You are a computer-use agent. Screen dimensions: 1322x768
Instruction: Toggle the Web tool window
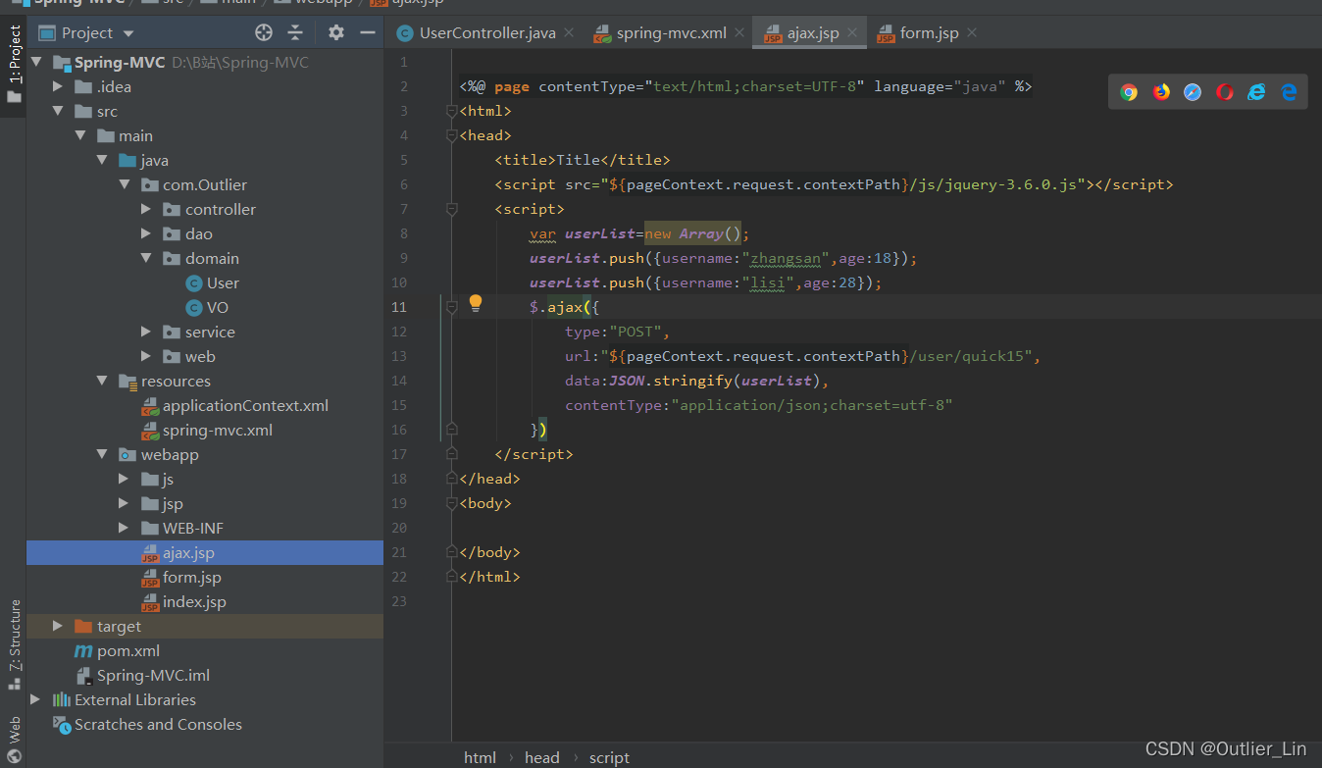[x=14, y=740]
